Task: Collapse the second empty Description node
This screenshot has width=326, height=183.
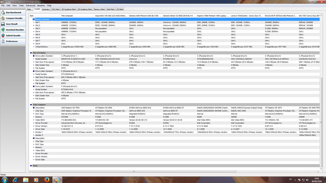Action: click(x=34, y=138)
